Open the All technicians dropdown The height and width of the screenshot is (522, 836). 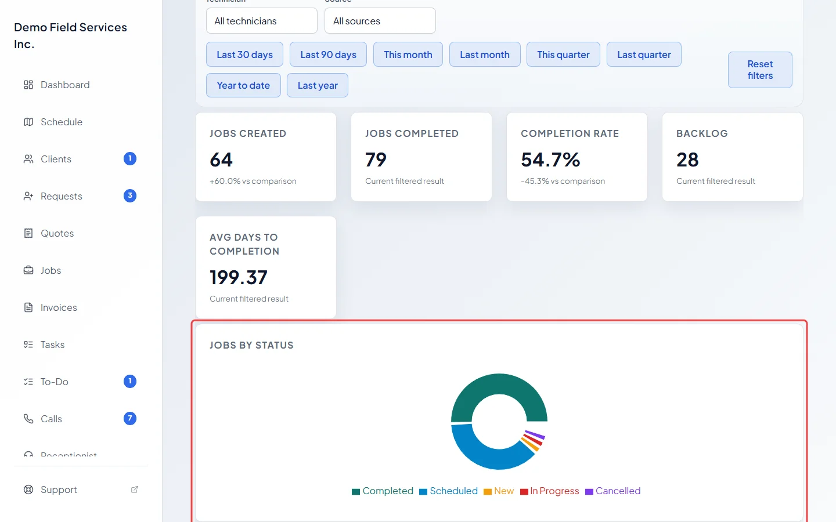click(x=262, y=21)
